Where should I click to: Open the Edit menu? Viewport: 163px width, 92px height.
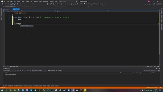coord(8,1)
